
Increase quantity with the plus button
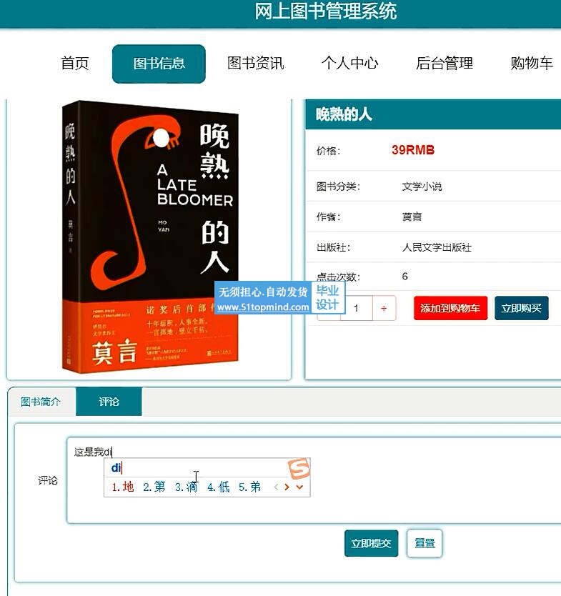pos(384,308)
